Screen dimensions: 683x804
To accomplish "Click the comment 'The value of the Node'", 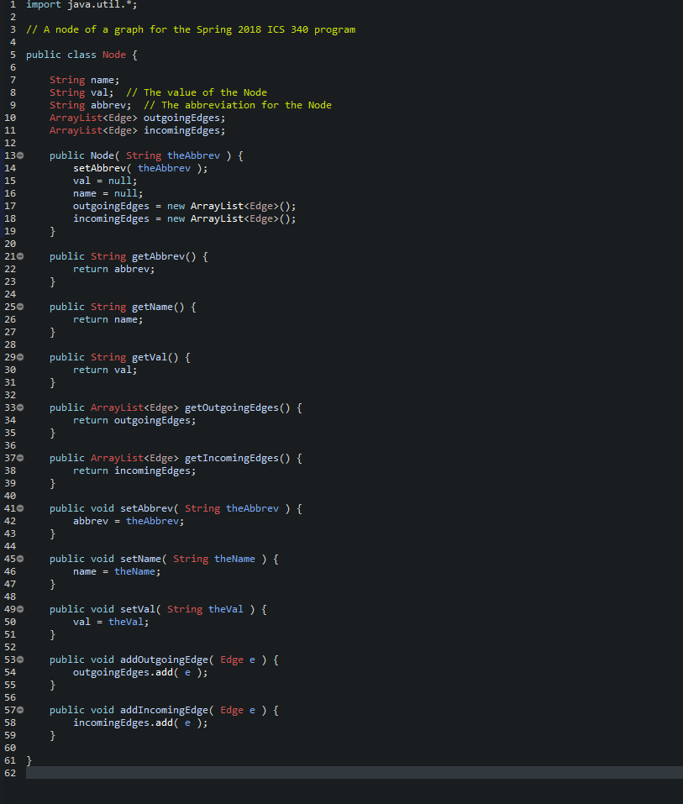I will 197,92.
